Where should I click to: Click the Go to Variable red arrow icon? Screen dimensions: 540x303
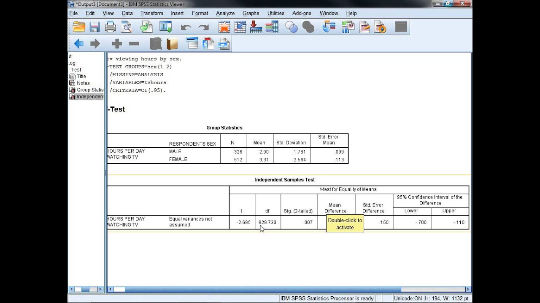tap(256, 27)
